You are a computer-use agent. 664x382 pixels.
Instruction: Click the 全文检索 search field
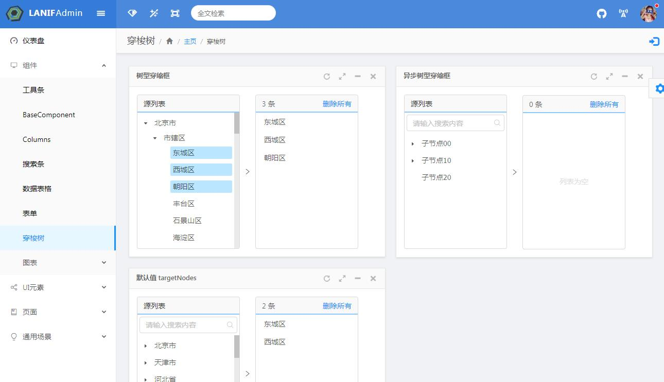[x=233, y=13]
